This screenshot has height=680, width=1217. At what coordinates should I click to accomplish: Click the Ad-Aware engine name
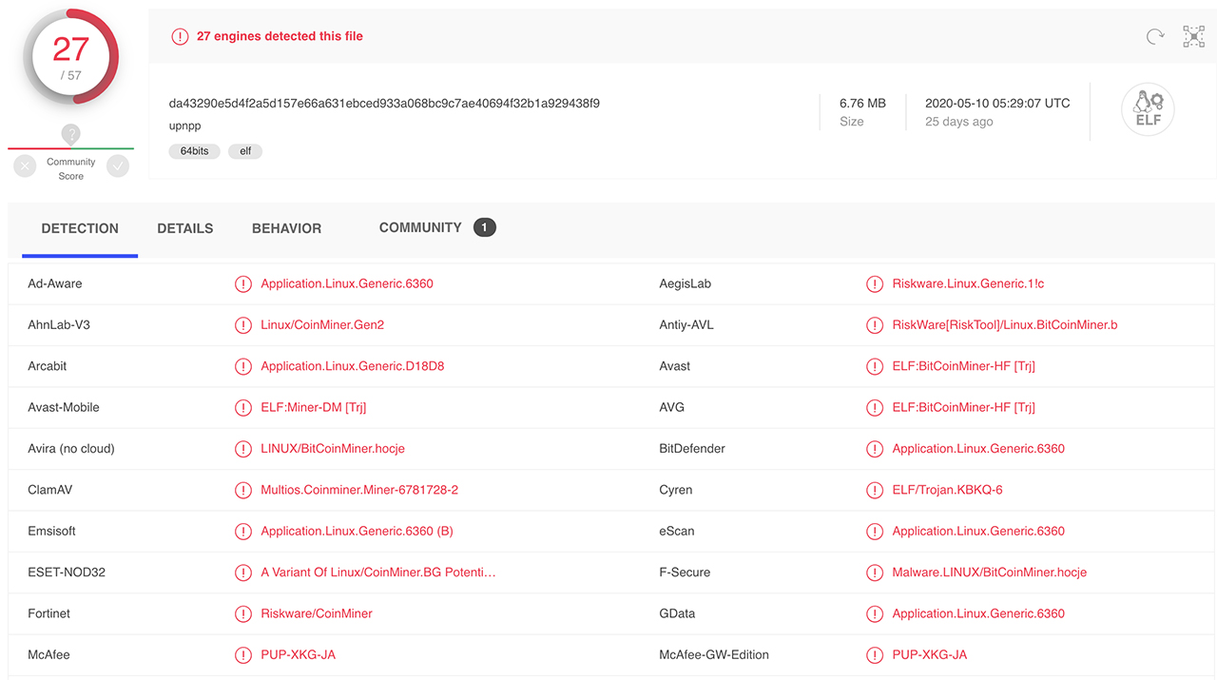click(x=55, y=283)
